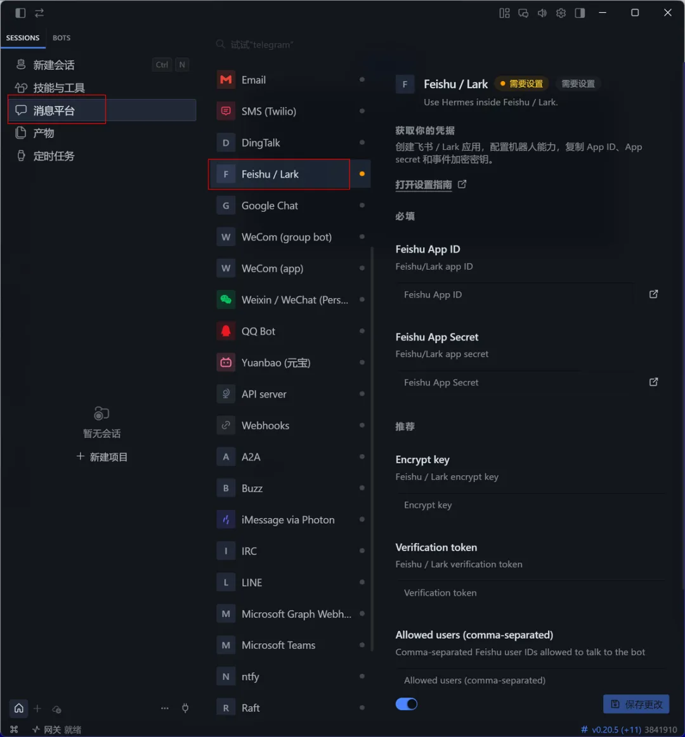Click the home icon at bottom left
Viewport: 685px width, 737px height.
click(19, 708)
